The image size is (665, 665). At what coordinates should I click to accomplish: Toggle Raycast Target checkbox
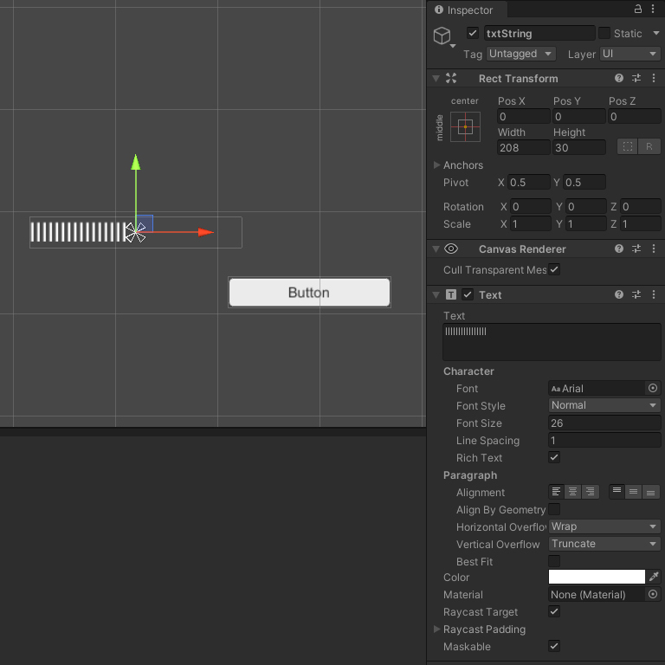[554, 611]
